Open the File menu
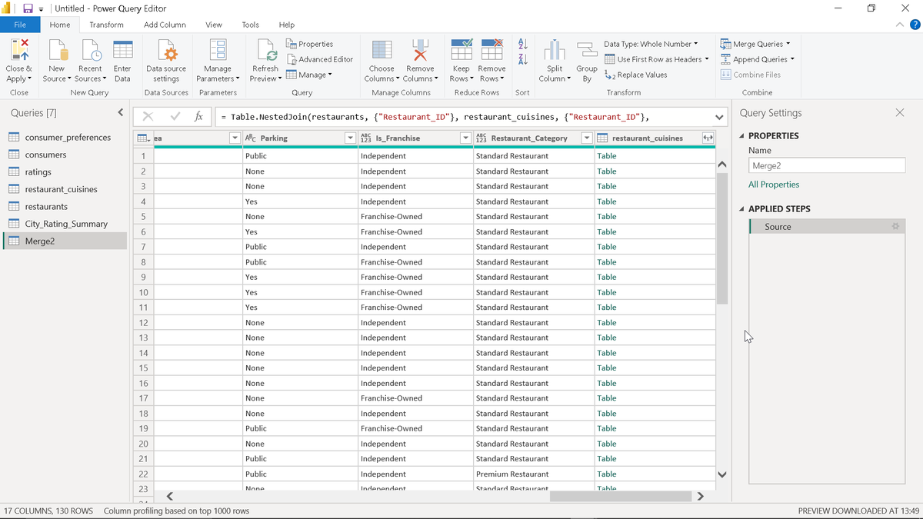923x519 pixels. 20,25
